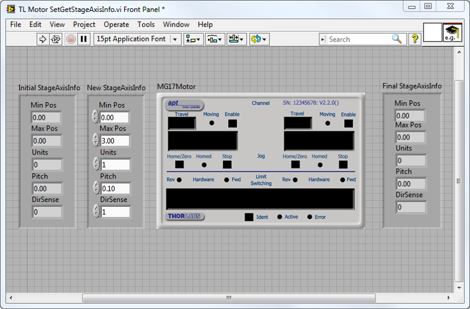Click the horizontal scrollbar right arrow

point(449,298)
